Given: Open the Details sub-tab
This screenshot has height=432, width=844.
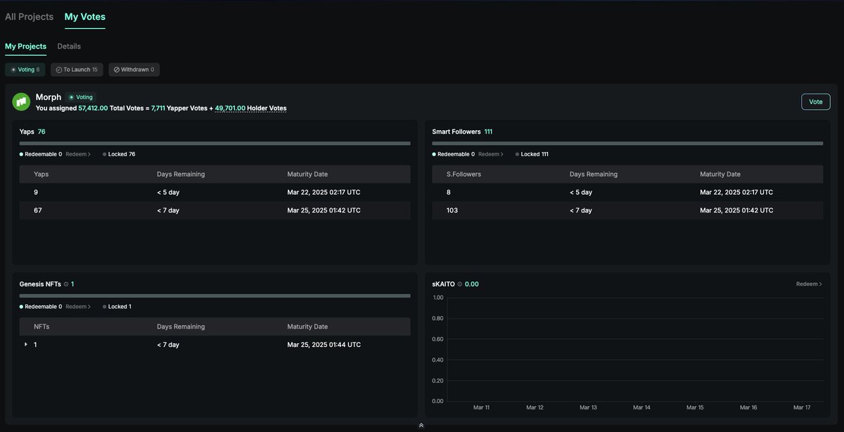Looking at the screenshot, I should pos(69,46).
